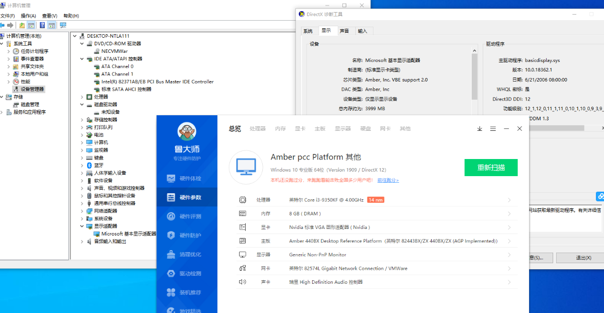Switch to 显示器 tab in Lu Dashi
The image size is (604, 313).
point(343,129)
